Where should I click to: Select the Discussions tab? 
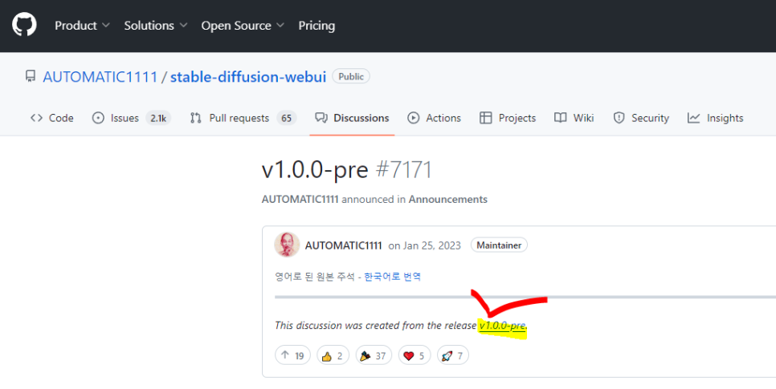click(352, 118)
